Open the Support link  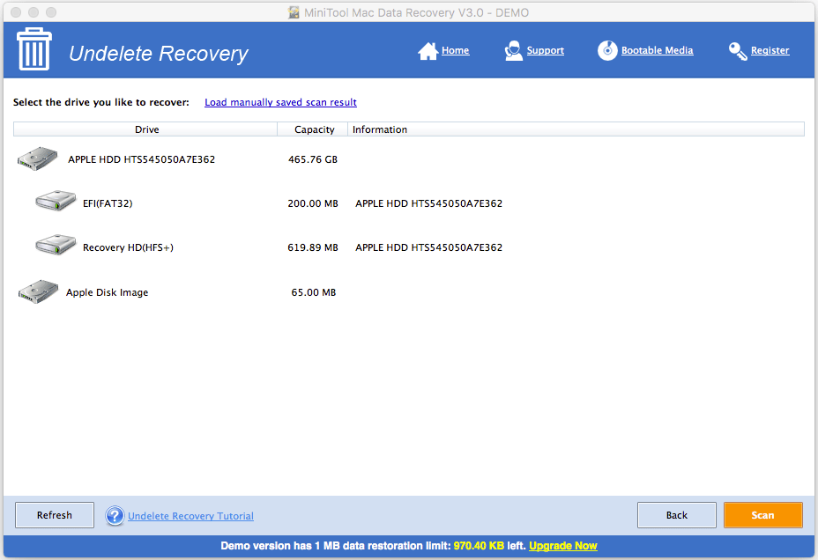545,50
